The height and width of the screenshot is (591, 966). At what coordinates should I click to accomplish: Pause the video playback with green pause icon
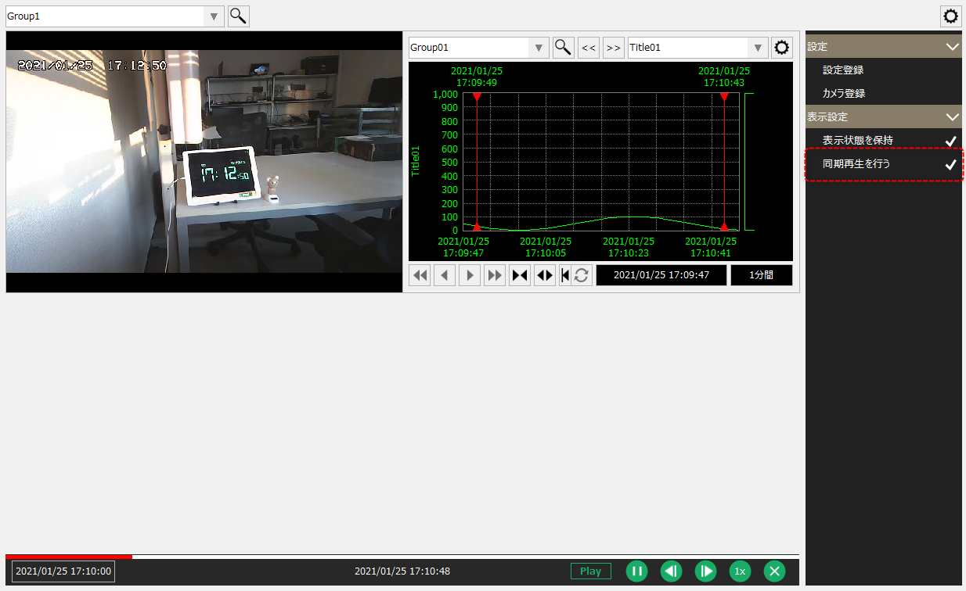point(636,571)
